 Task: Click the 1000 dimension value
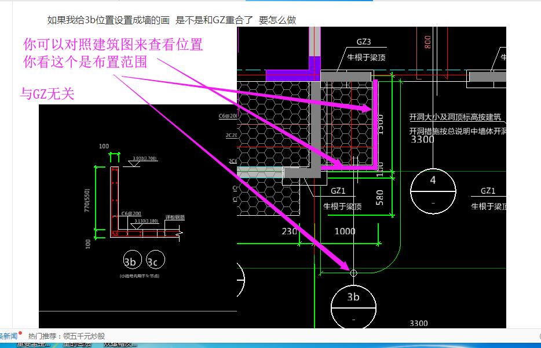click(345, 231)
